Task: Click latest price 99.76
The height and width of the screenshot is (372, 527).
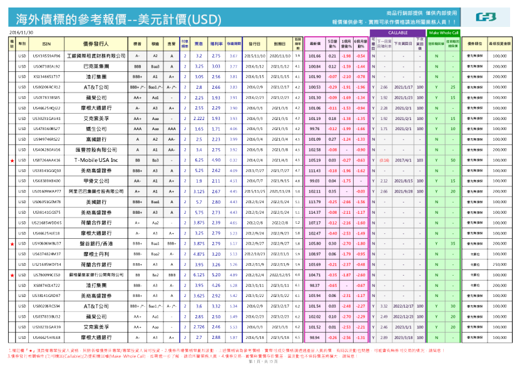Action: click(x=315, y=129)
